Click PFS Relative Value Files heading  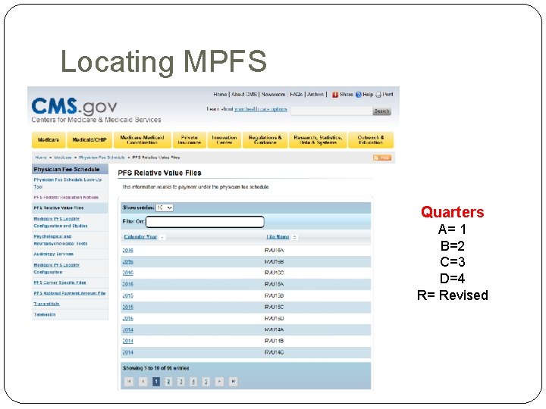pos(159,173)
